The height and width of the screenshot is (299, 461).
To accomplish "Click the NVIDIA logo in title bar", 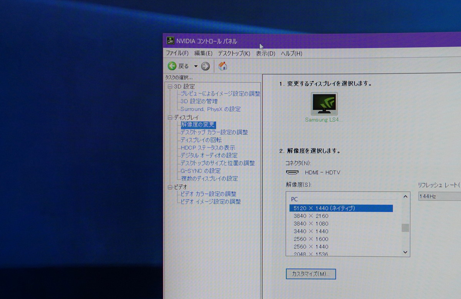I will click(170, 41).
